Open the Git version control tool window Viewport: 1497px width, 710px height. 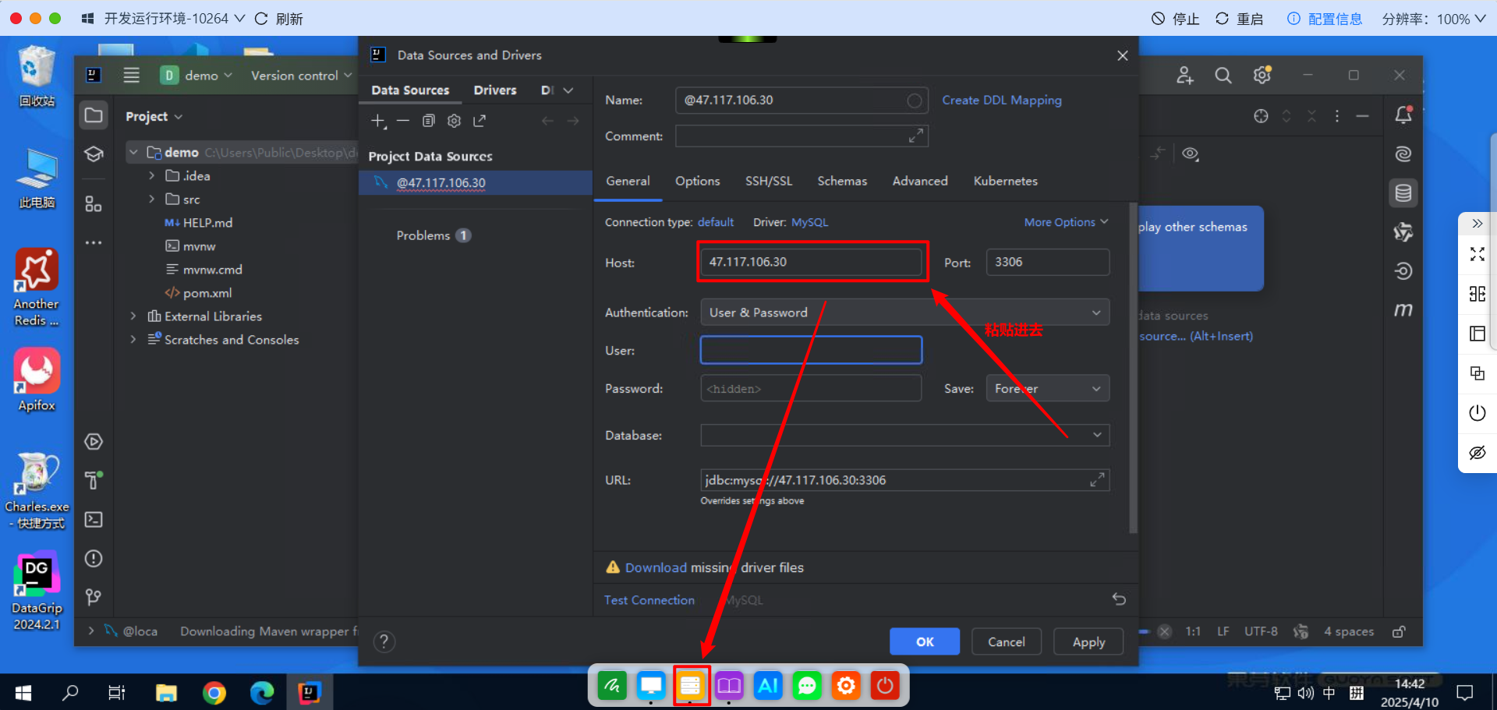click(94, 597)
